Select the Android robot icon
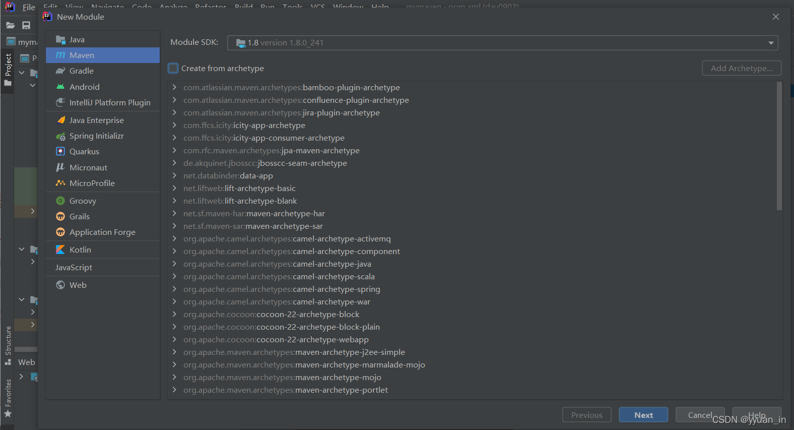 coord(60,87)
